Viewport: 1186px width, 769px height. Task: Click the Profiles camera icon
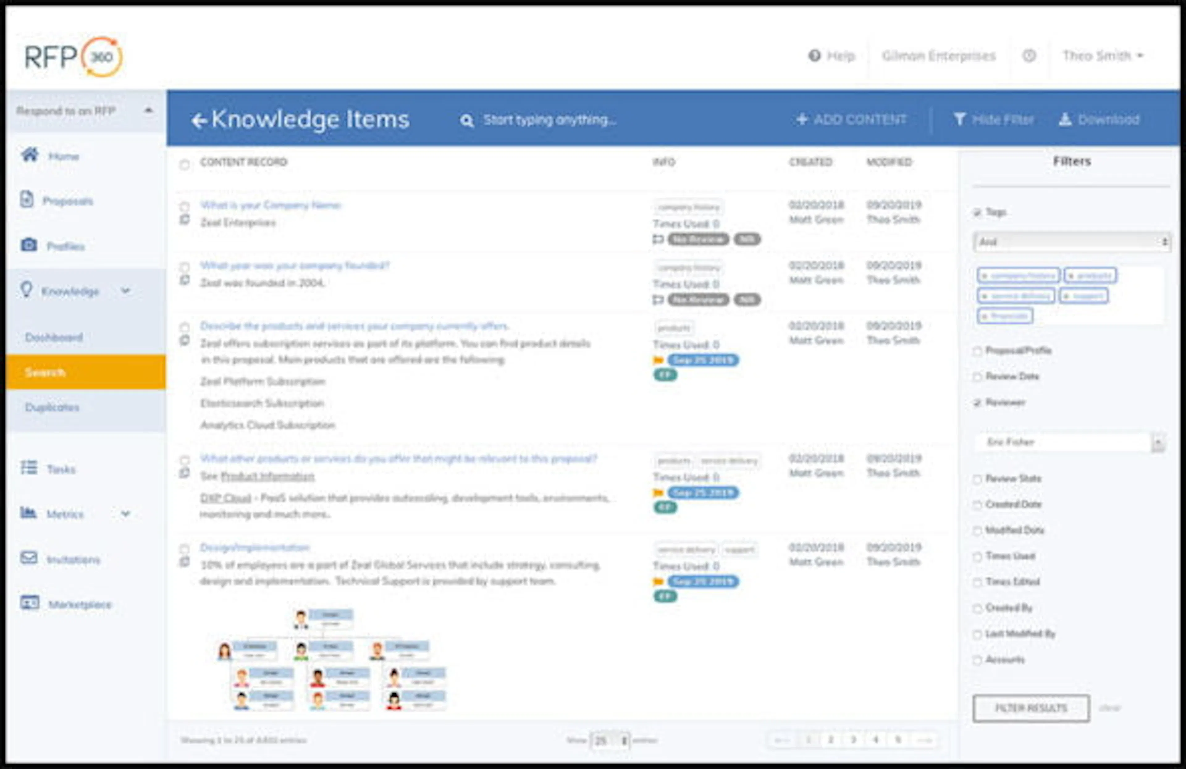tap(29, 245)
